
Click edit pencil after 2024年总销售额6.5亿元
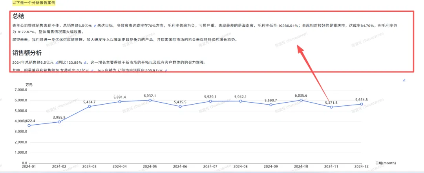57,63
